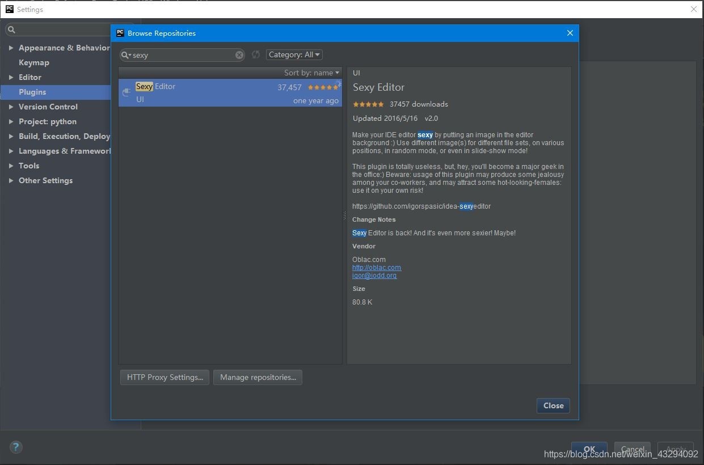Image resolution: width=704 pixels, height=465 pixels.
Task: Click the refresh repositories icon
Action: [x=256, y=54]
